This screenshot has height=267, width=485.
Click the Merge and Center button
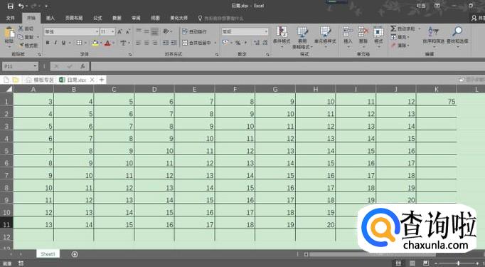[197, 43]
